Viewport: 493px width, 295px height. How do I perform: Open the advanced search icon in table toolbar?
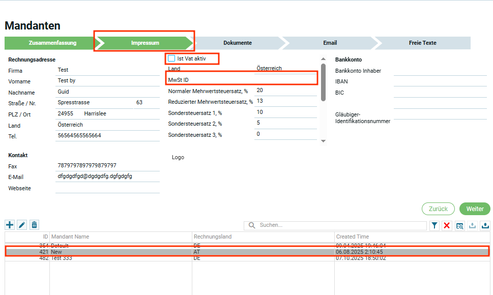click(459, 225)
